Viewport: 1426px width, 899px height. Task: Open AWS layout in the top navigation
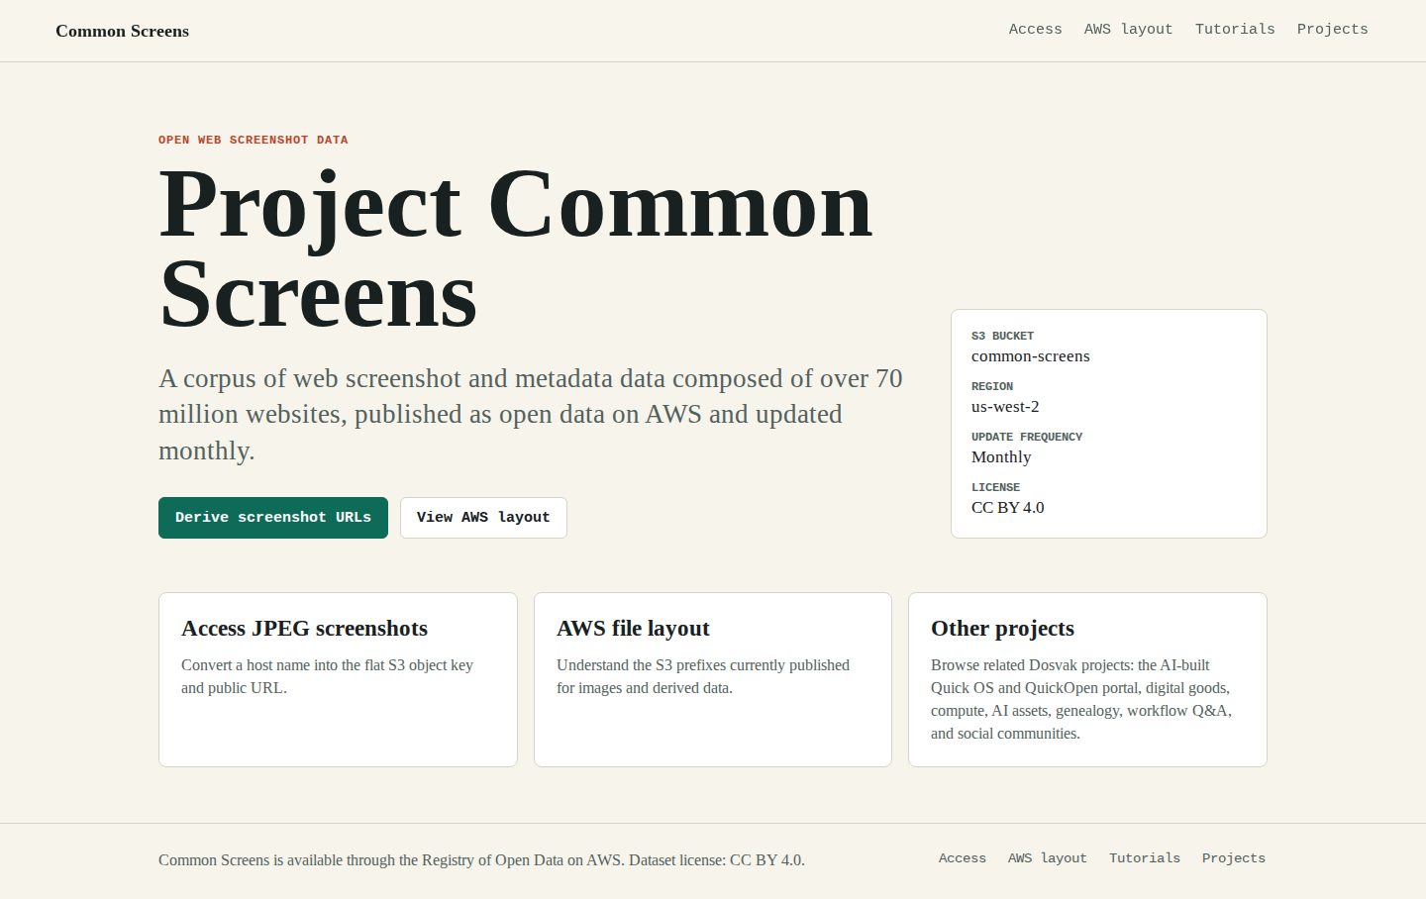1128,30
